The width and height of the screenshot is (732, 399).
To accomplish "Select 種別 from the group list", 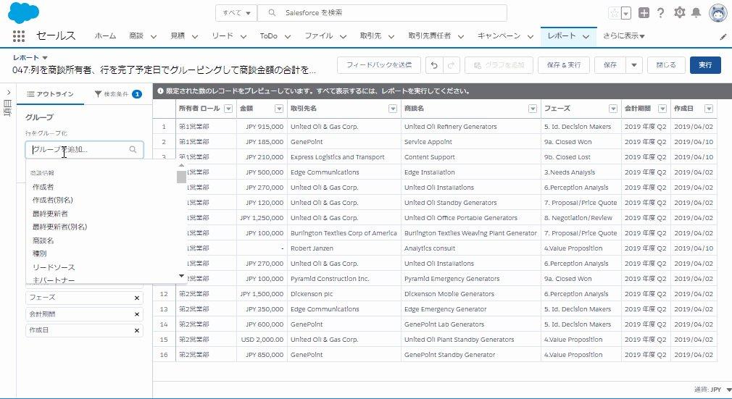I will point(40,254).
